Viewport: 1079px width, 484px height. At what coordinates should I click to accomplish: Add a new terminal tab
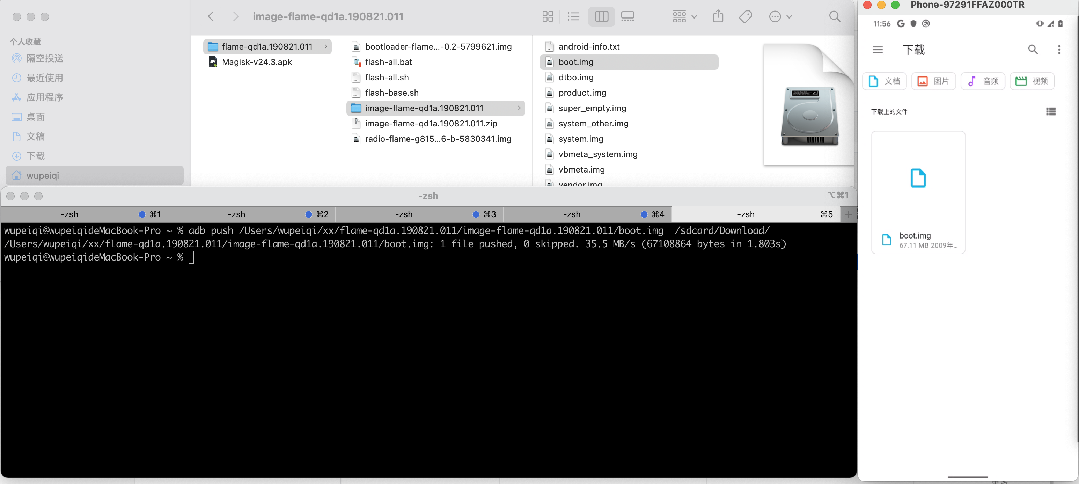coord(848,214)
